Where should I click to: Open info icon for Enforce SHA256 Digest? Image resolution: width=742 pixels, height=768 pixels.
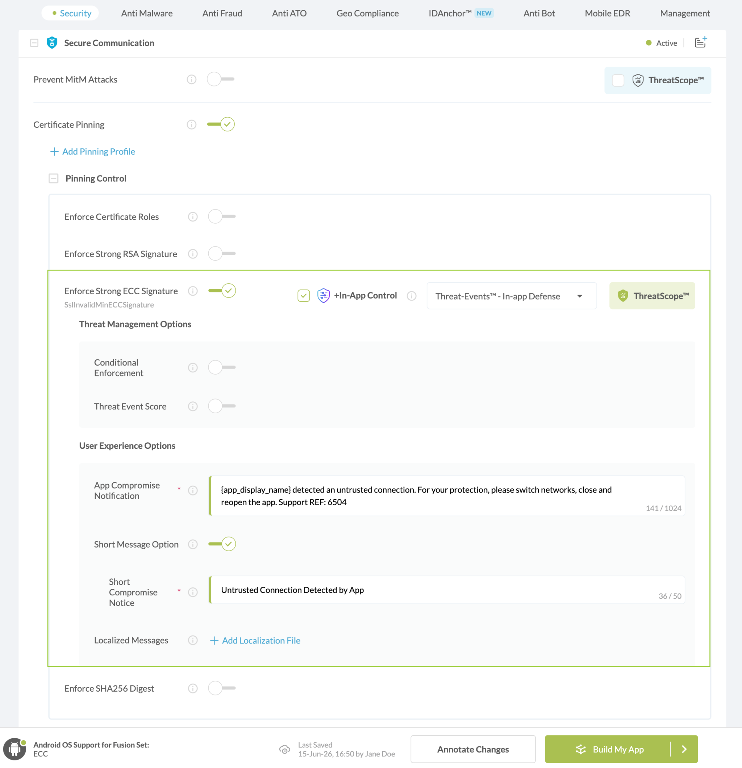[x=192, y=688]
